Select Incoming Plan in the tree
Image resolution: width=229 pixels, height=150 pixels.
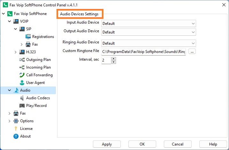tap(38, 67)
